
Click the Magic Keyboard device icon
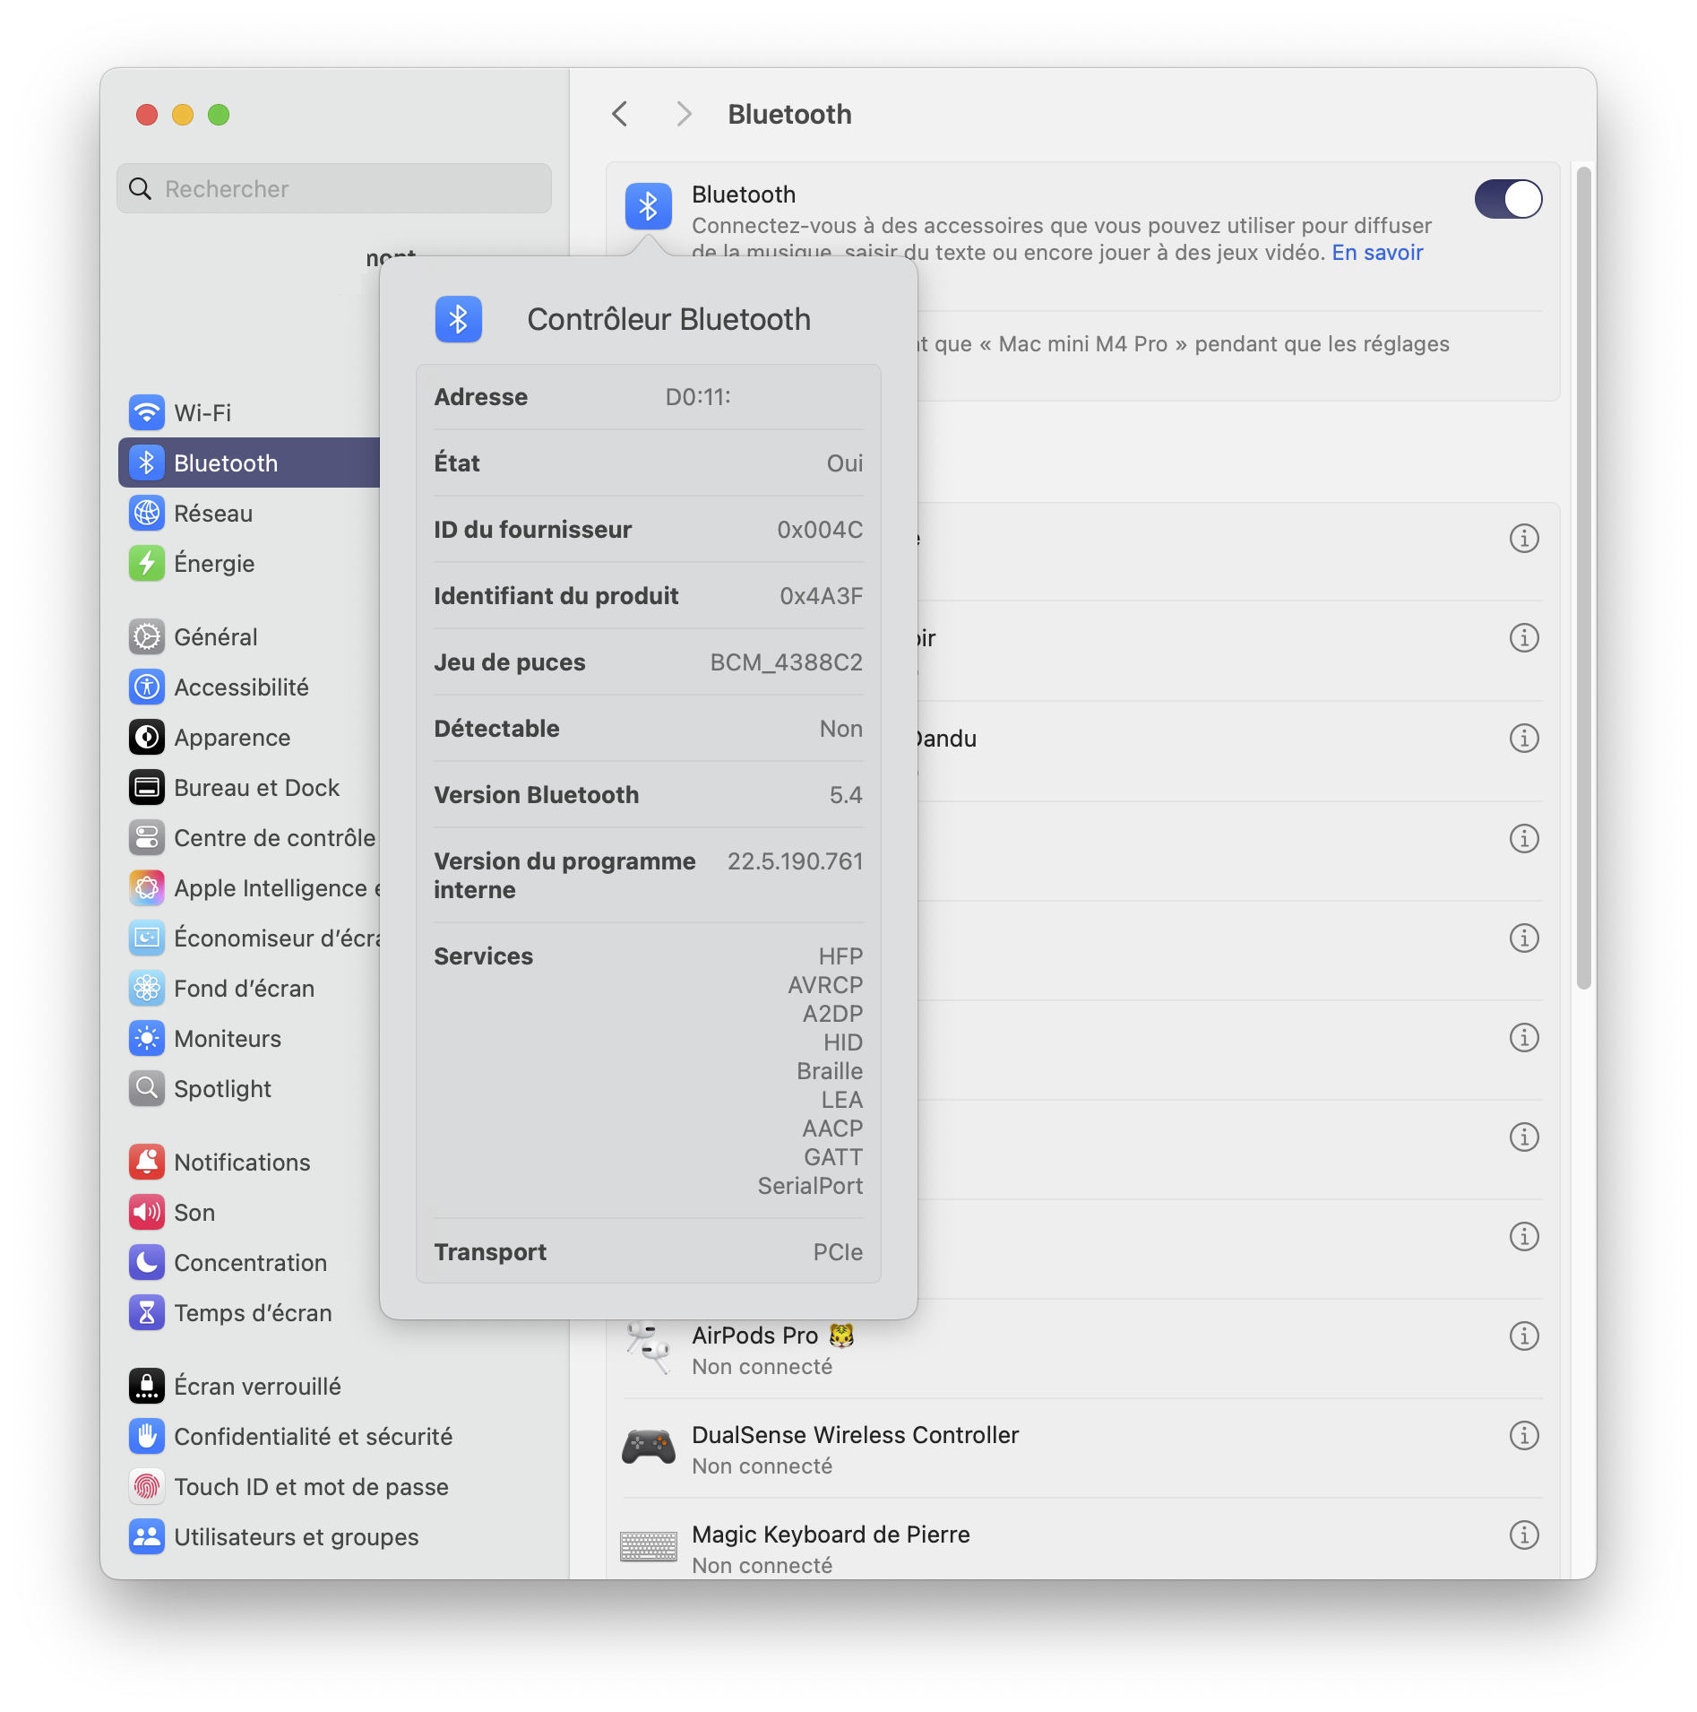point(649,1547)
